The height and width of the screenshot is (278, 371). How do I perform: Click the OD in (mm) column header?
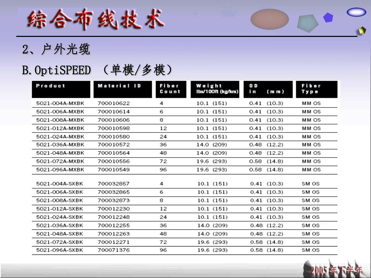(268, 89)
